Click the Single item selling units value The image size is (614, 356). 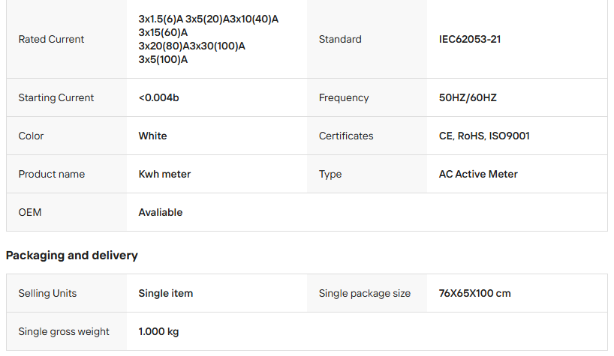[166, 293]
